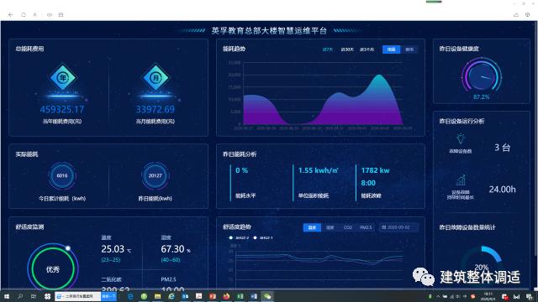
Task: Switch energy trend to 费用 view
Action: pyautogui.click(x=409, y=49)
